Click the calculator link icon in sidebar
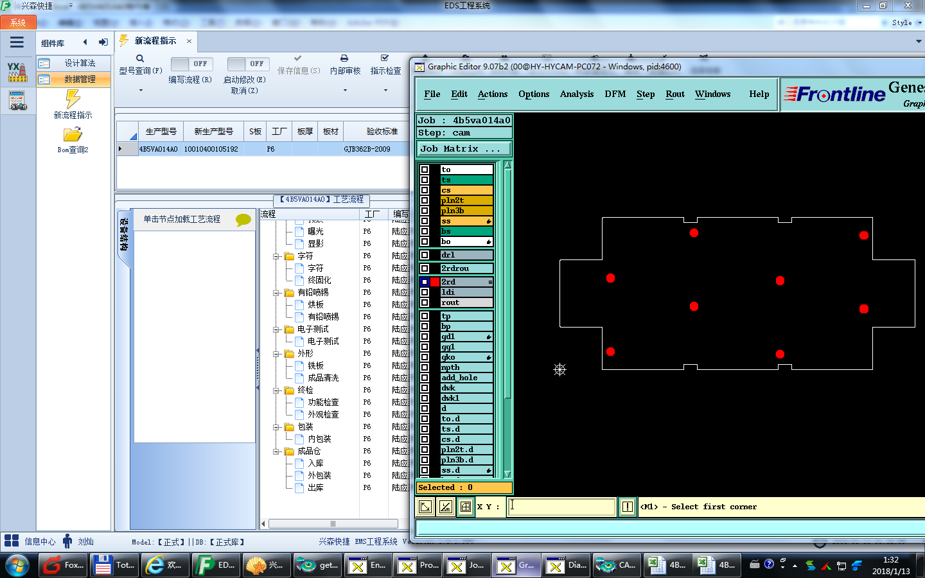The image size is (925, 578). [x=18, y=101]
